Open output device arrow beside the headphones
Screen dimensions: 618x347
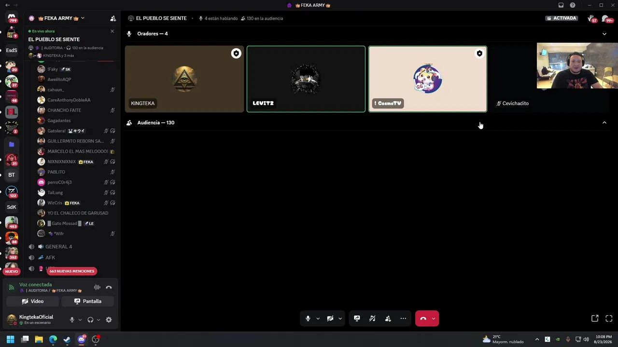tap(98, 320)
